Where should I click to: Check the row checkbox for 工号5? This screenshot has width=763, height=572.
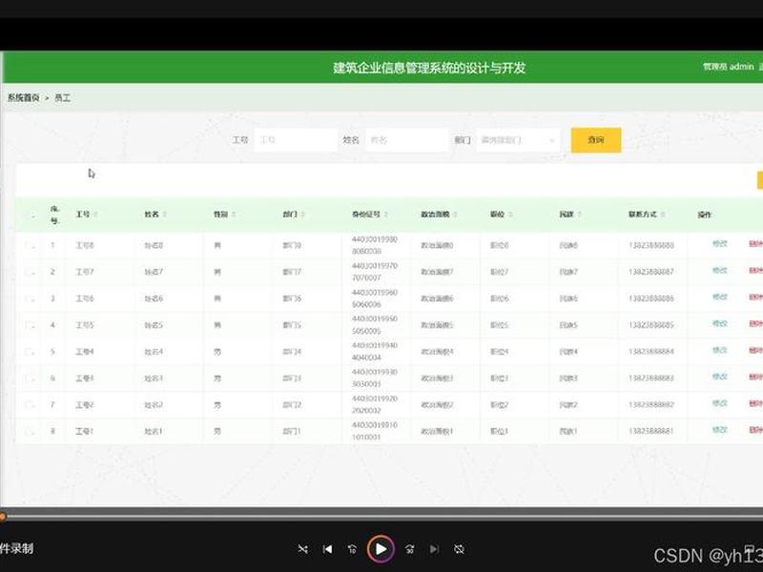tap(31, 325)
